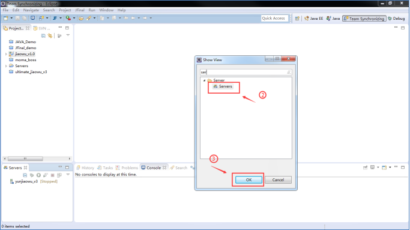
Task: Activate the Team Synchronizing perspective
Action: coord(364,19)
